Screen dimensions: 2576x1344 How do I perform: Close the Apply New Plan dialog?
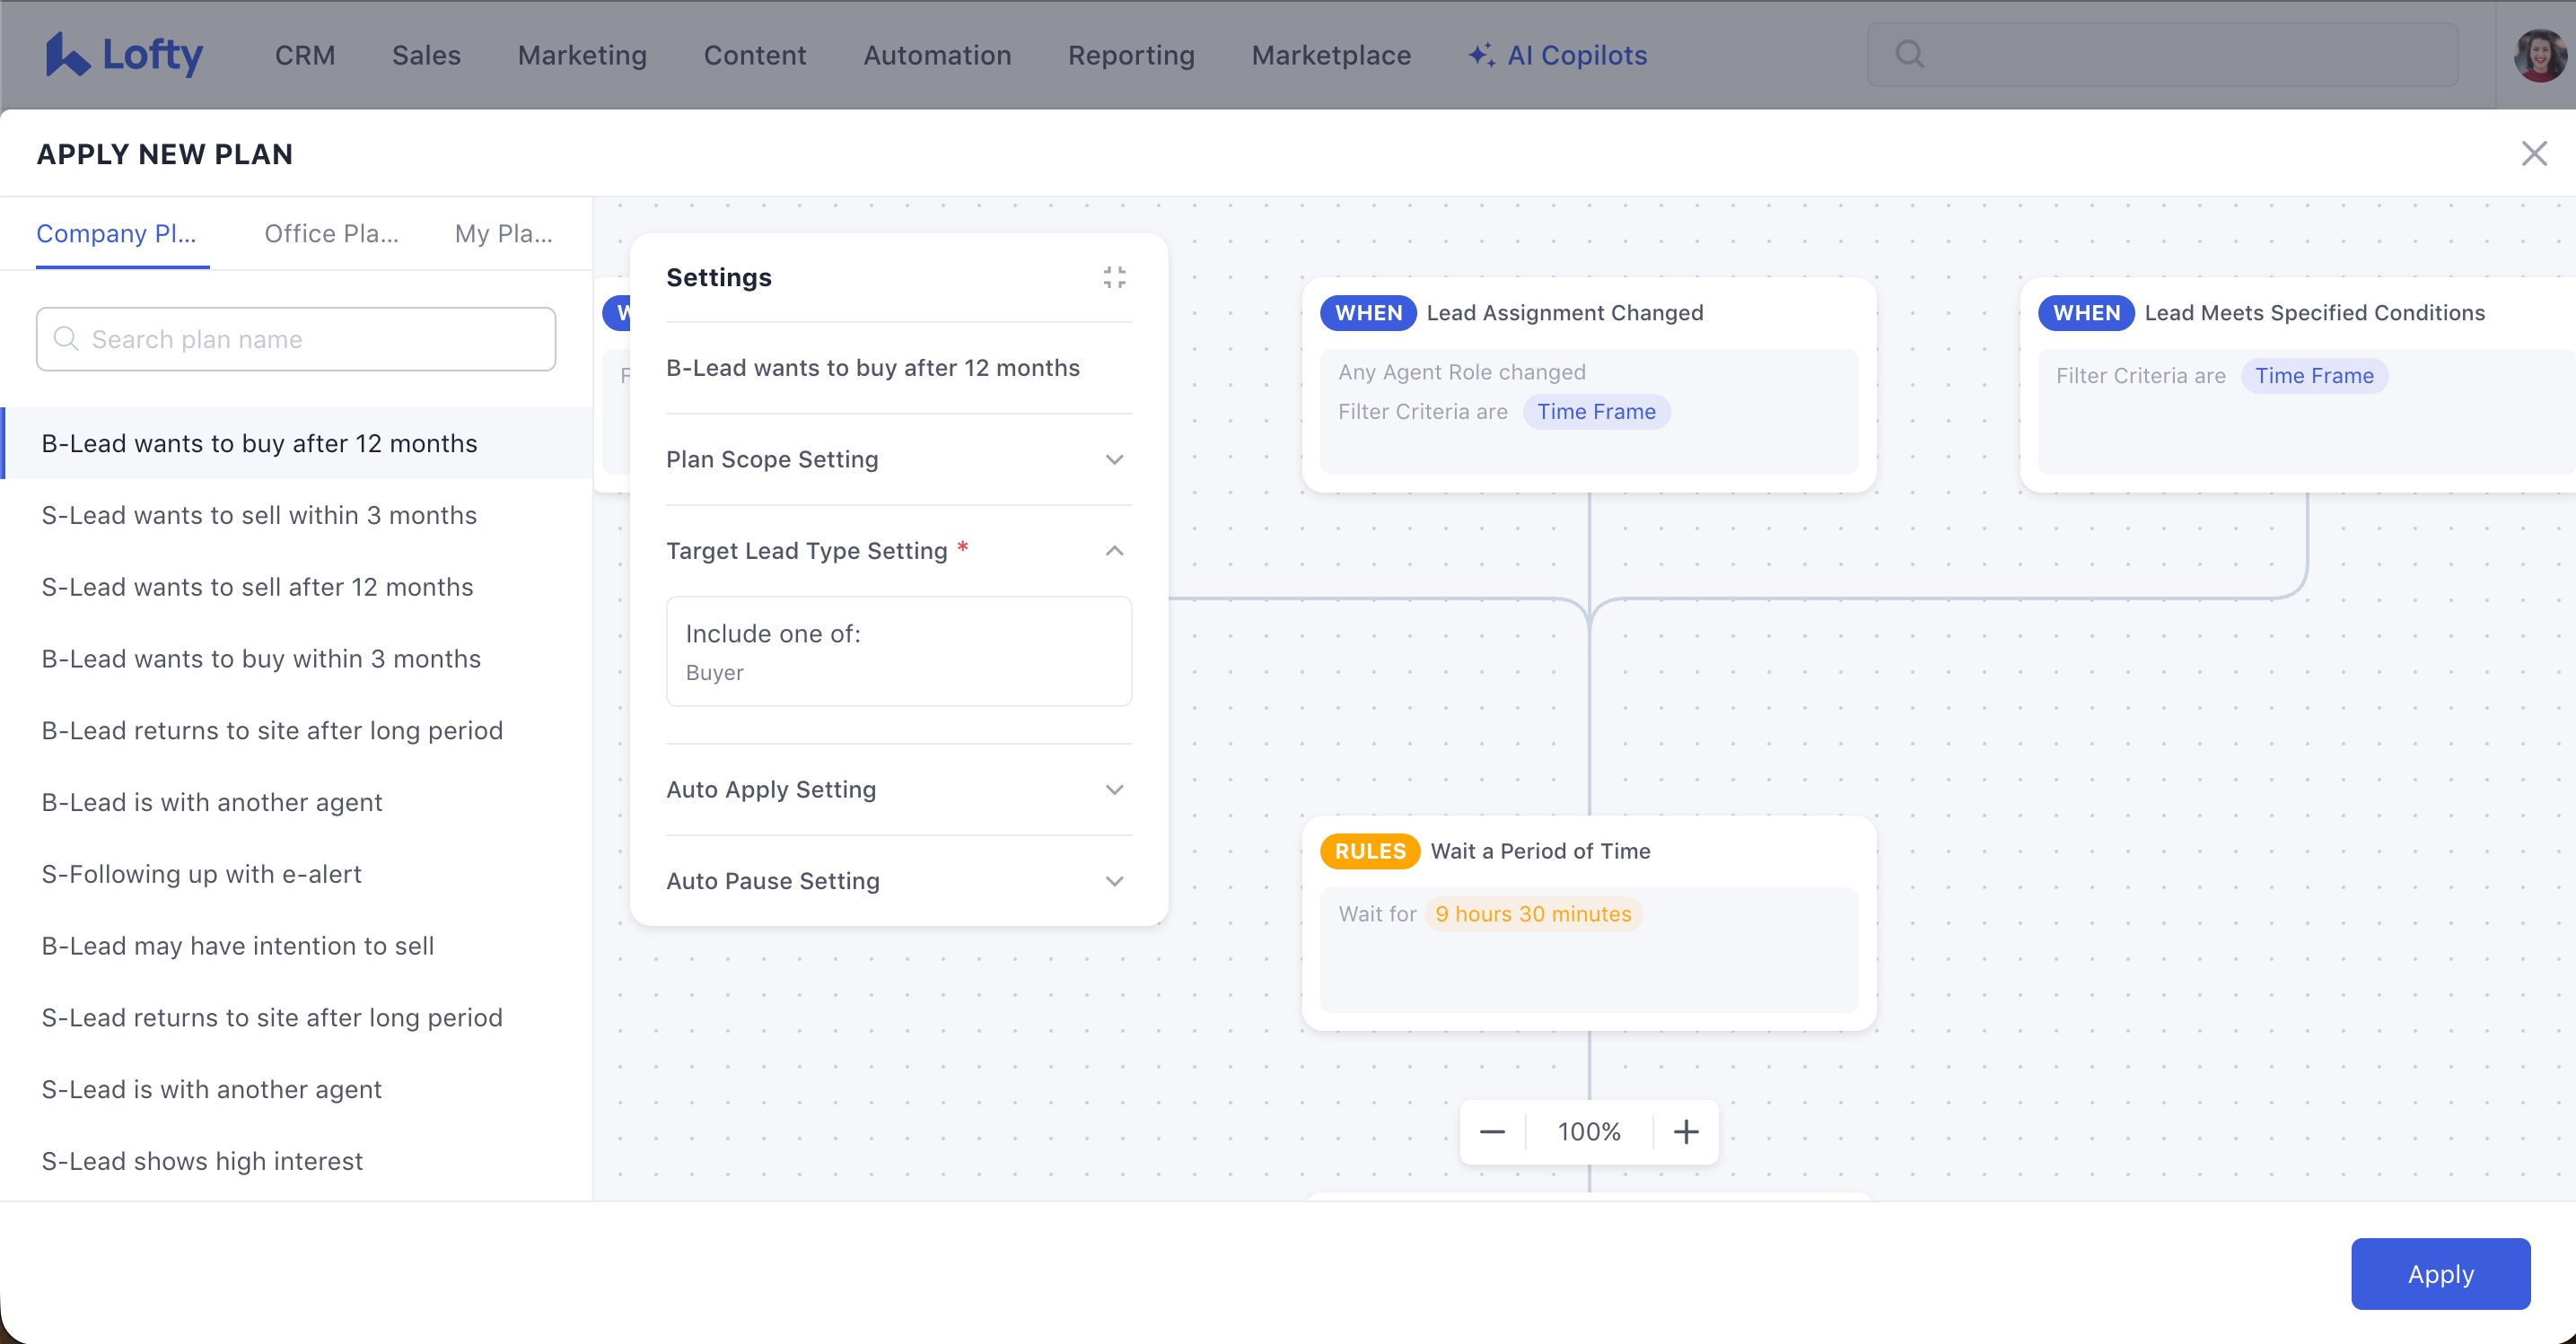click(x=2533, y=154)
